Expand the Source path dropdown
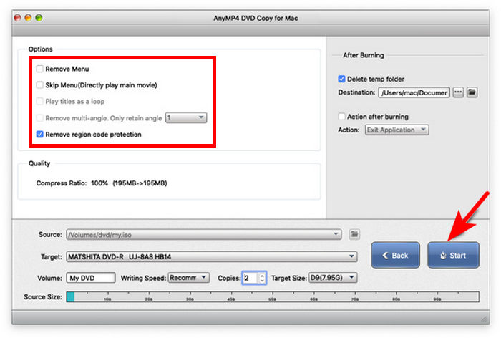 click(x=203, y=234)
